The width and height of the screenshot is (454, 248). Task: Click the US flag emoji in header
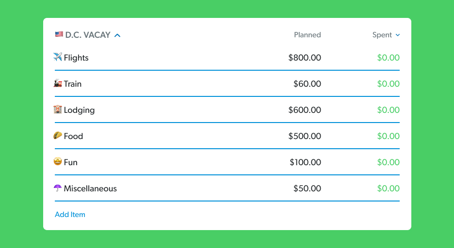point(59,34)
